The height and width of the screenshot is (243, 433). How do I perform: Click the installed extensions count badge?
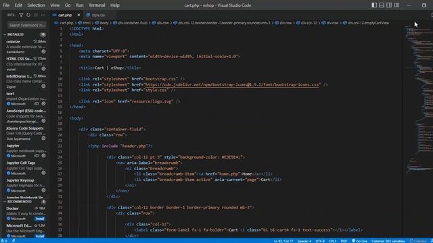coord(43,34)
